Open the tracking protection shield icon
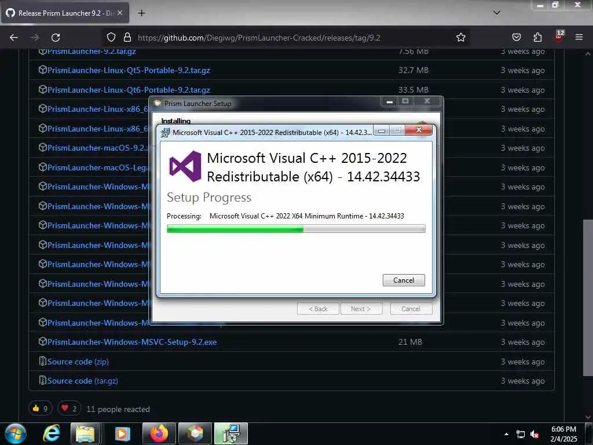 pos(111,38)
